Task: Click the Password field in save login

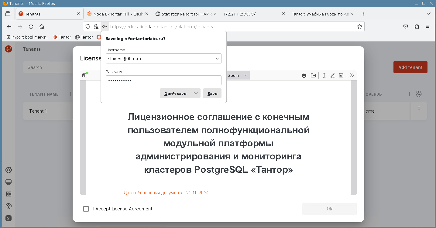Action: click(163, 81)
